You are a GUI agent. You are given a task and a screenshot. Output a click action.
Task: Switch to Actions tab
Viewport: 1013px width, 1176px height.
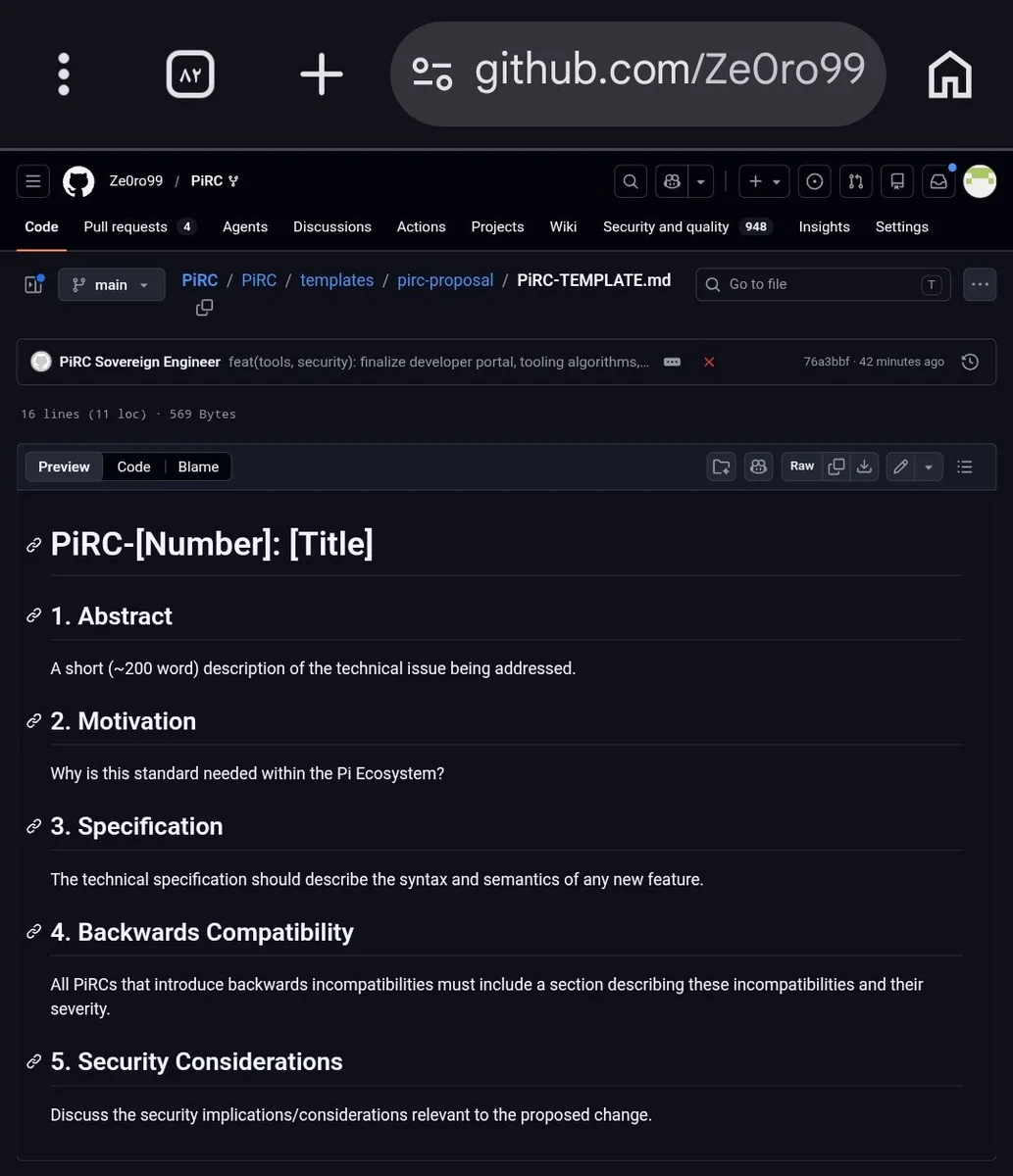(x=422, y=226)
